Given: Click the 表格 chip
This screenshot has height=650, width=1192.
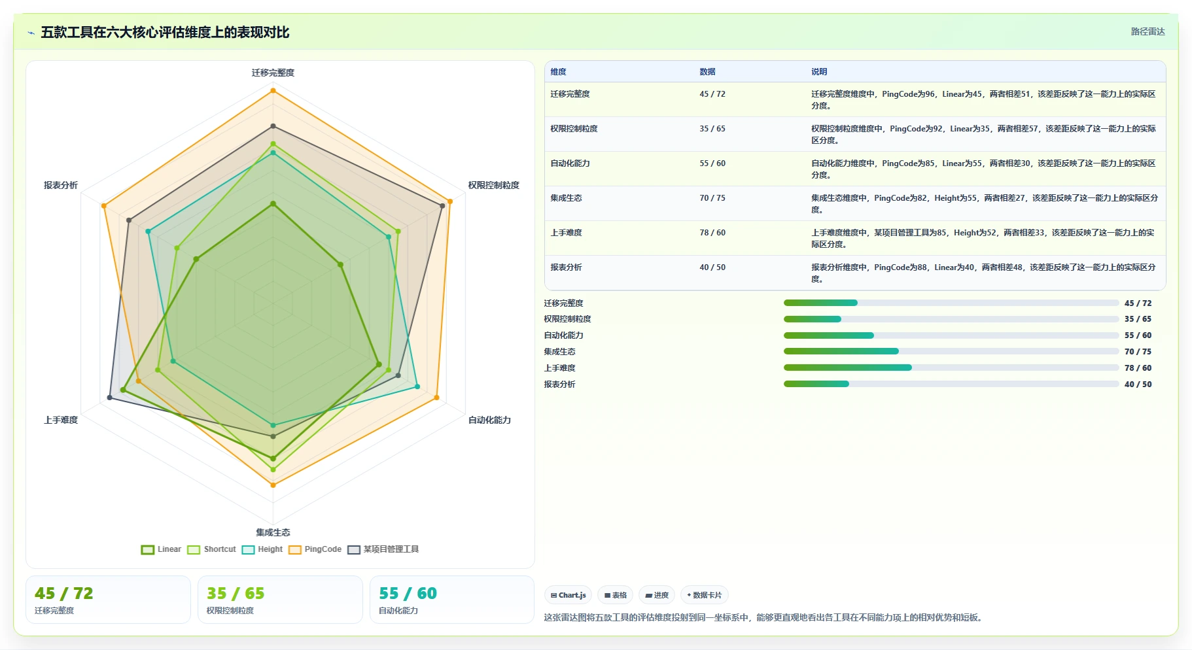Looking at the screenshot, I should (x=615, y=595).
